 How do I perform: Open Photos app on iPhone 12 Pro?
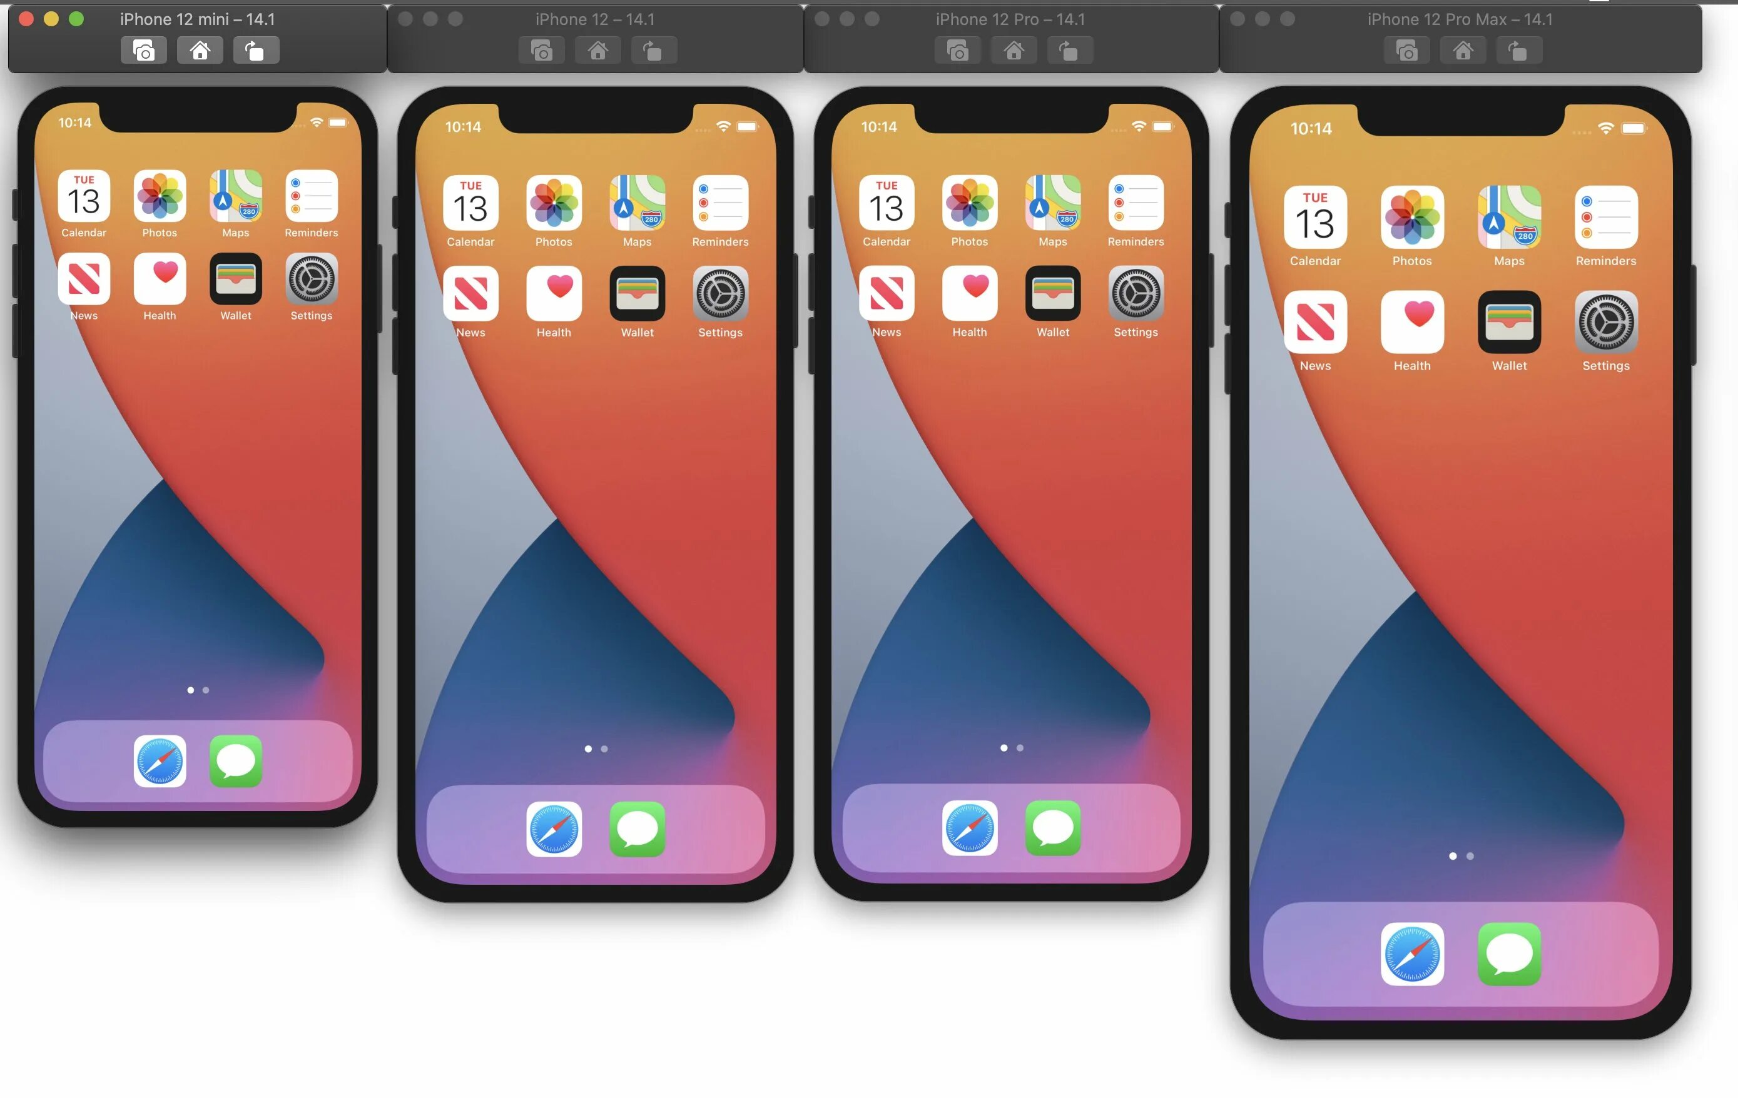(x=968, y=205)
